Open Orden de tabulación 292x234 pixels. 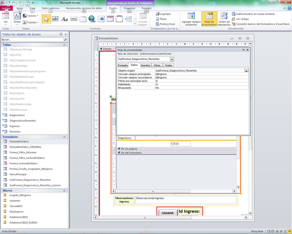click(x=224, y=19)
